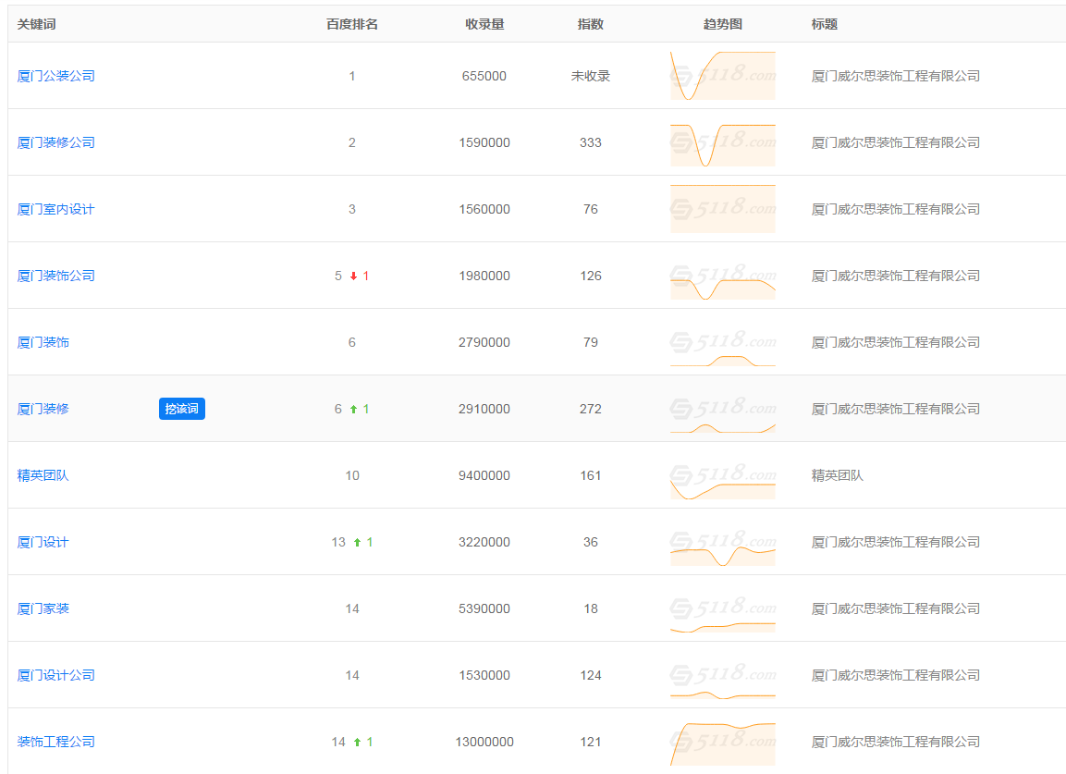The height and width of the screenshot is (774, 1066).
Task: Open the 厦门家装 keyword link
Action: click(x=43, y=609)
